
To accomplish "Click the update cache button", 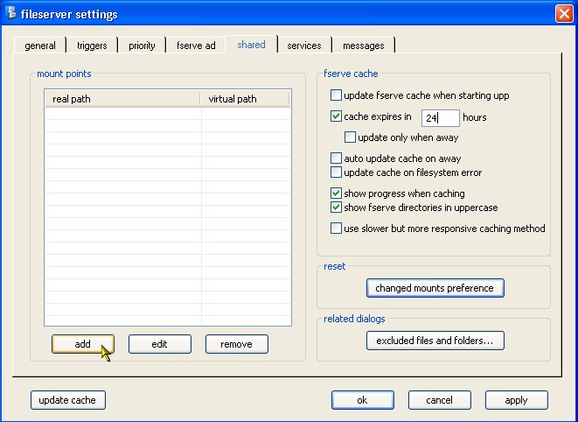I will [68, 400].
